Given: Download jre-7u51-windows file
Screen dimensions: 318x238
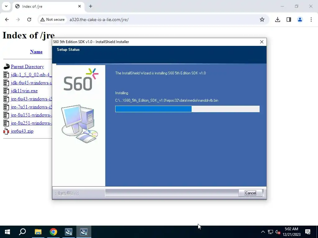Looking at the screenshot, I should pos(31,107).
